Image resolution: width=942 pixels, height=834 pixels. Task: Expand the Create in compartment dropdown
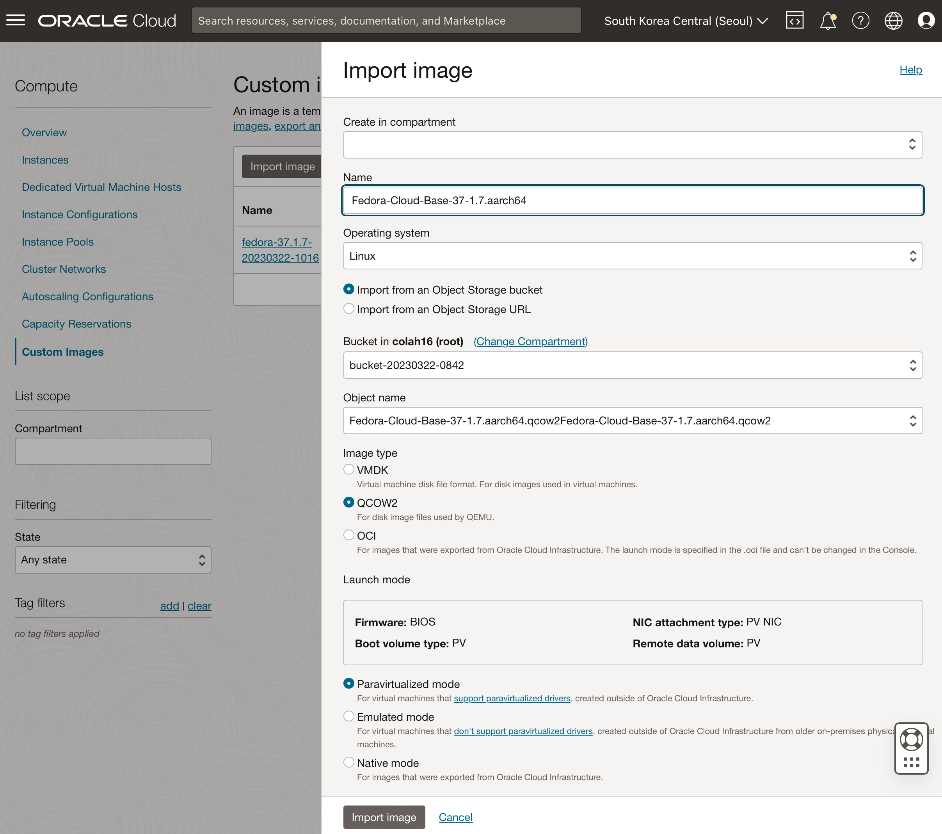[x=632, y=145]
